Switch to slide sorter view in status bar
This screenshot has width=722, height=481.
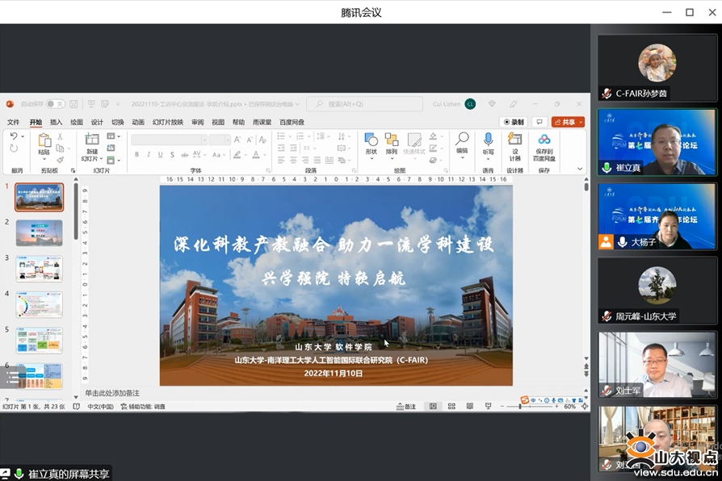click(451, 407)
